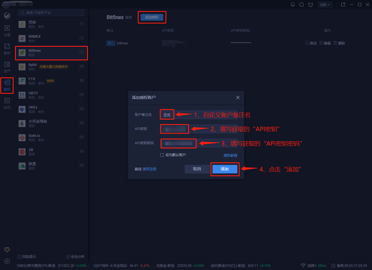Click the ZB exchange logo icon
The image size is (372, 270).
pyautogui.click(x=22, y=152)
